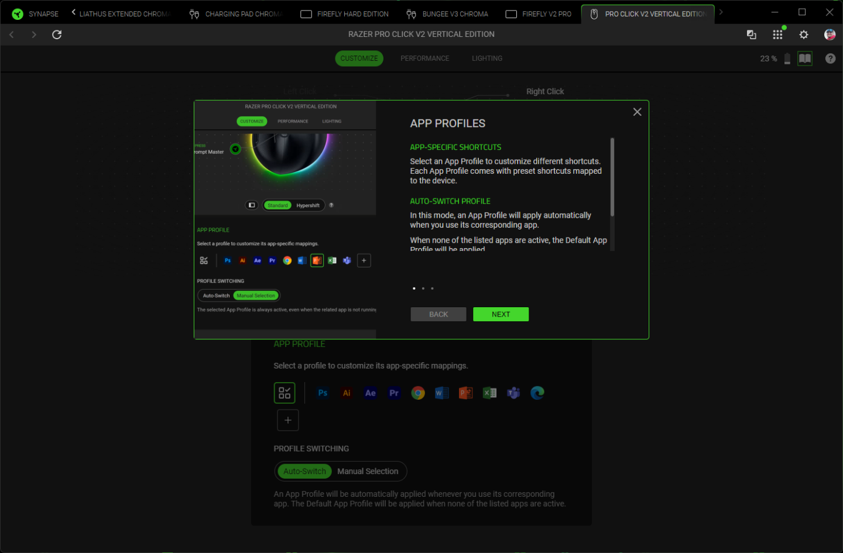This screenshot has width=843, height=553.
Task: Select the Default app profile icon
Action: [285, 393]
